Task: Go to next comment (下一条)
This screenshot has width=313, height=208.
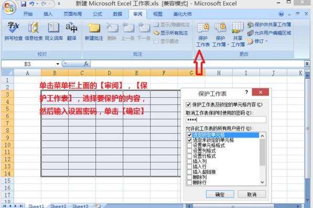Action: tap(144, 31)
